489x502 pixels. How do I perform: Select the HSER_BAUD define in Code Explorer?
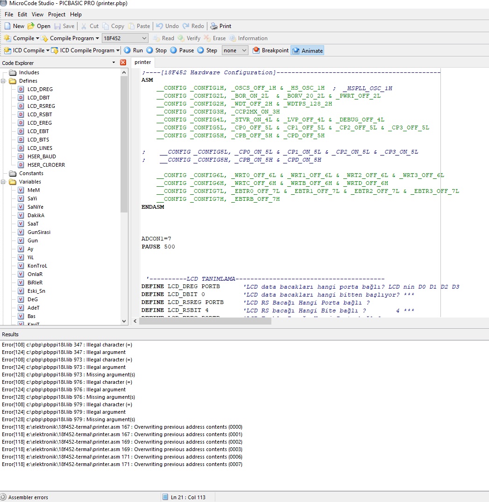(41, 156)
